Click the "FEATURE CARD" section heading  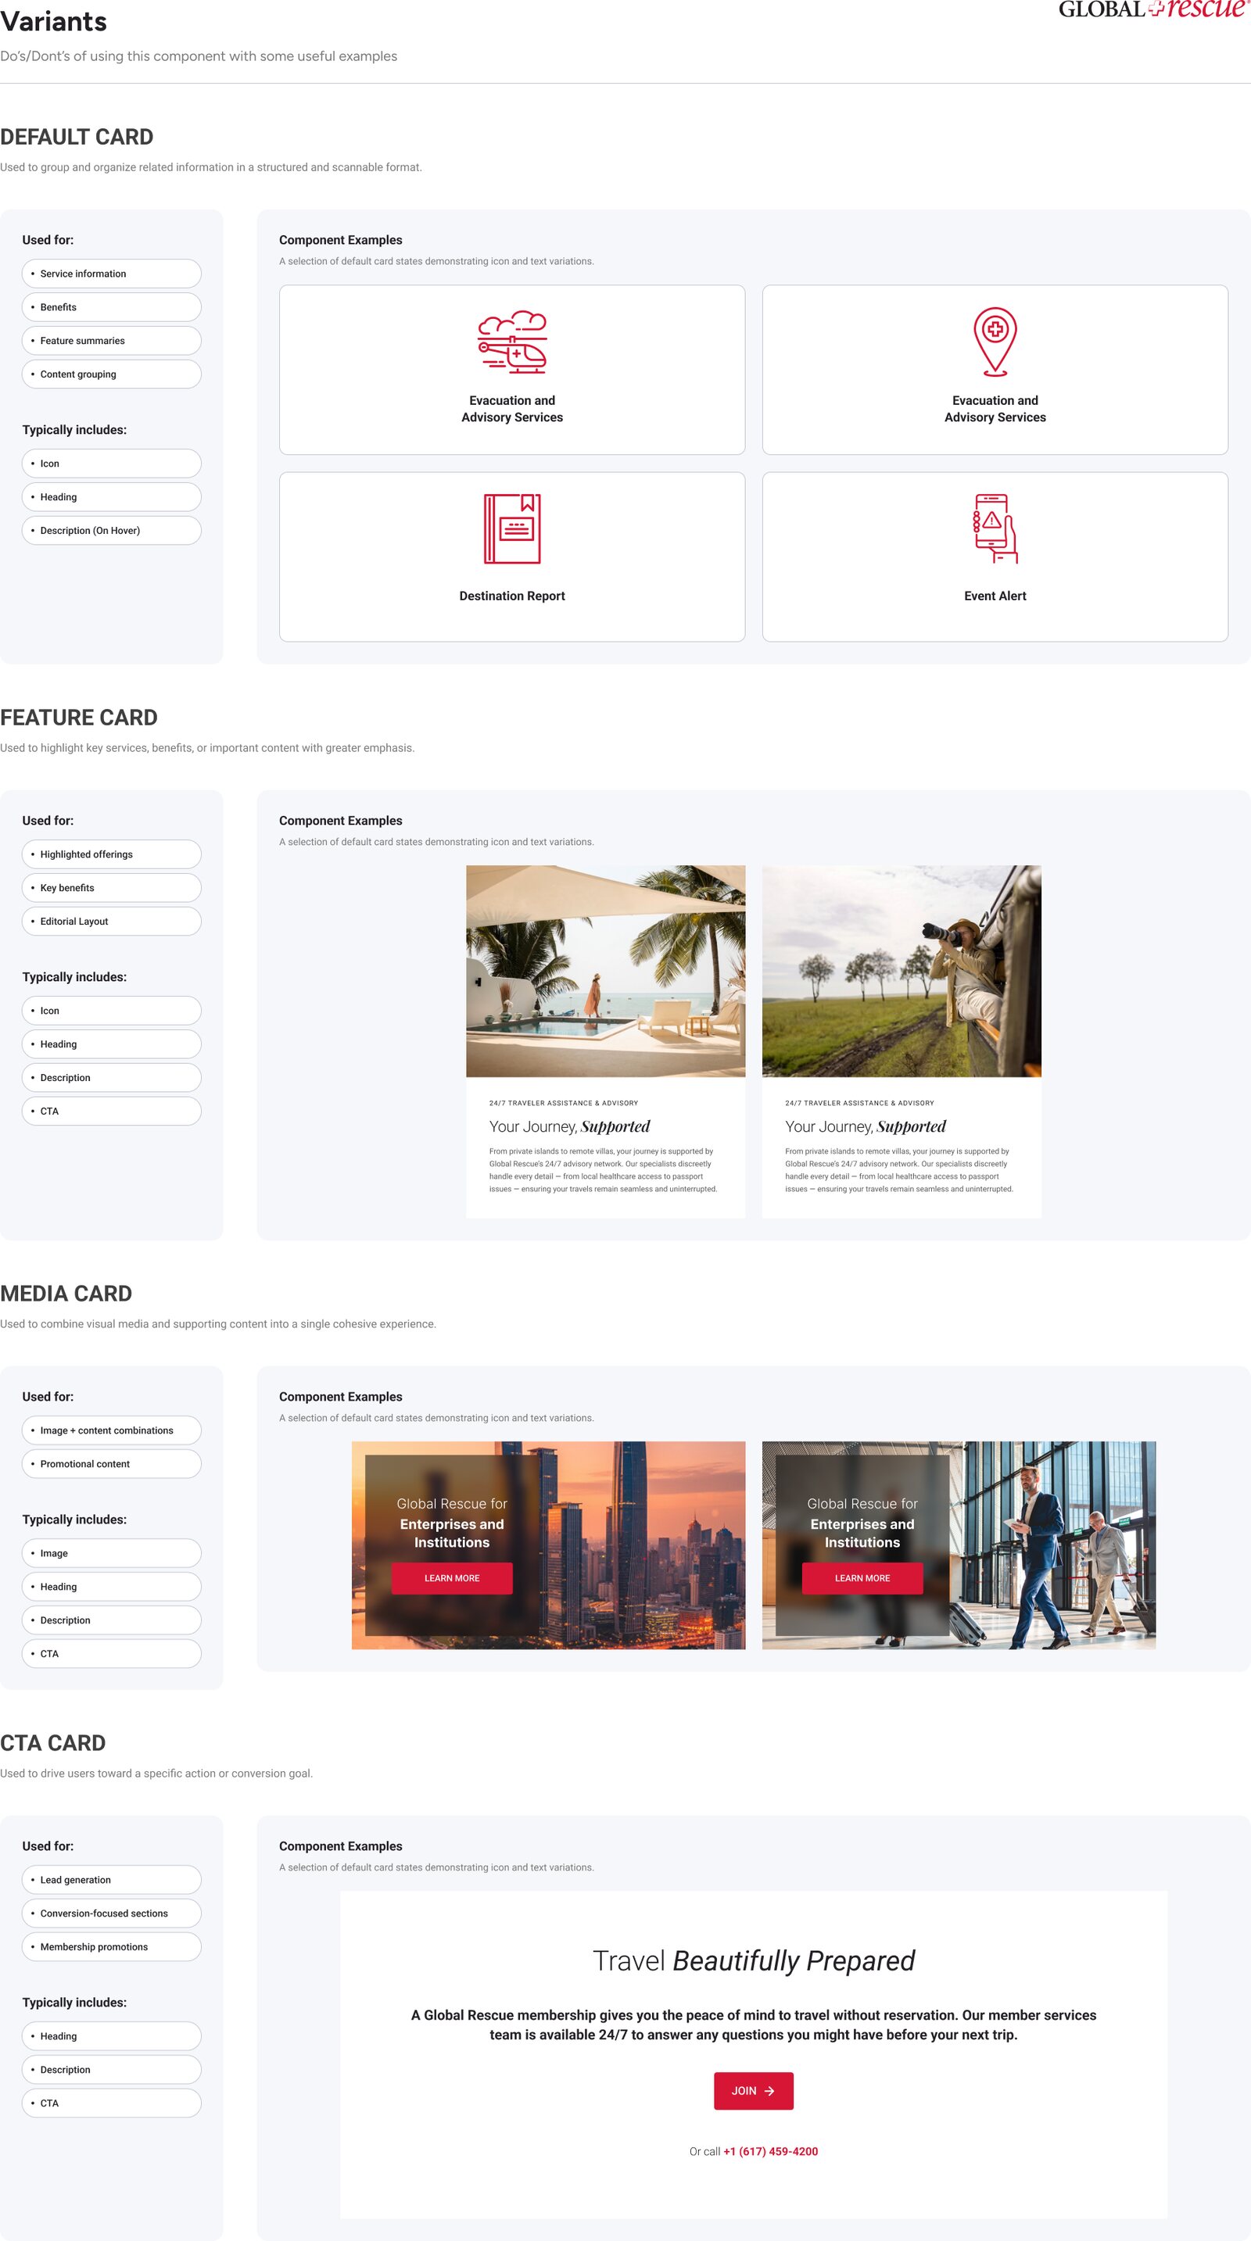(78, 718)
